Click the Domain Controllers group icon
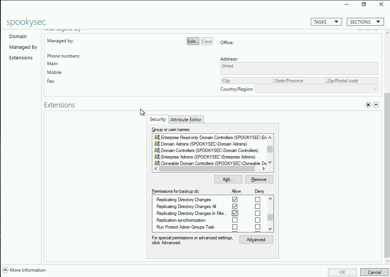The image size is (390, 277). point(157,151)
